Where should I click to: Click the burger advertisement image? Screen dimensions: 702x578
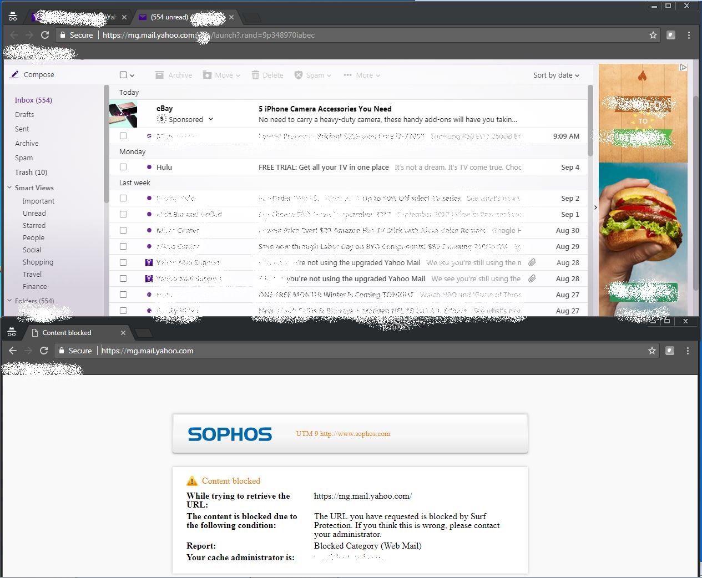click(643, 239)
